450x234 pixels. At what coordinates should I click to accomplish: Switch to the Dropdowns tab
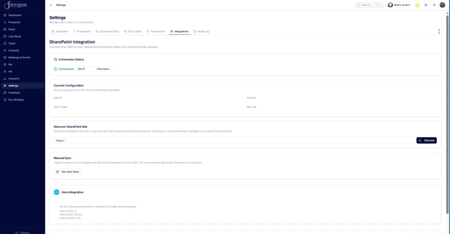pos(82,31)
